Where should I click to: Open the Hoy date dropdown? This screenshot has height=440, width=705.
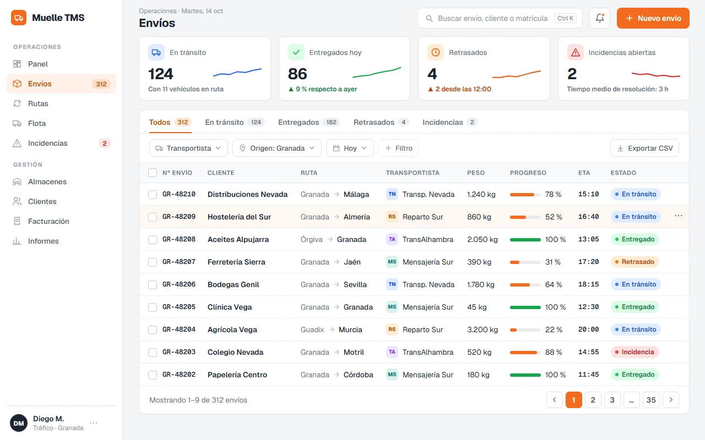[x=350, y=148]
